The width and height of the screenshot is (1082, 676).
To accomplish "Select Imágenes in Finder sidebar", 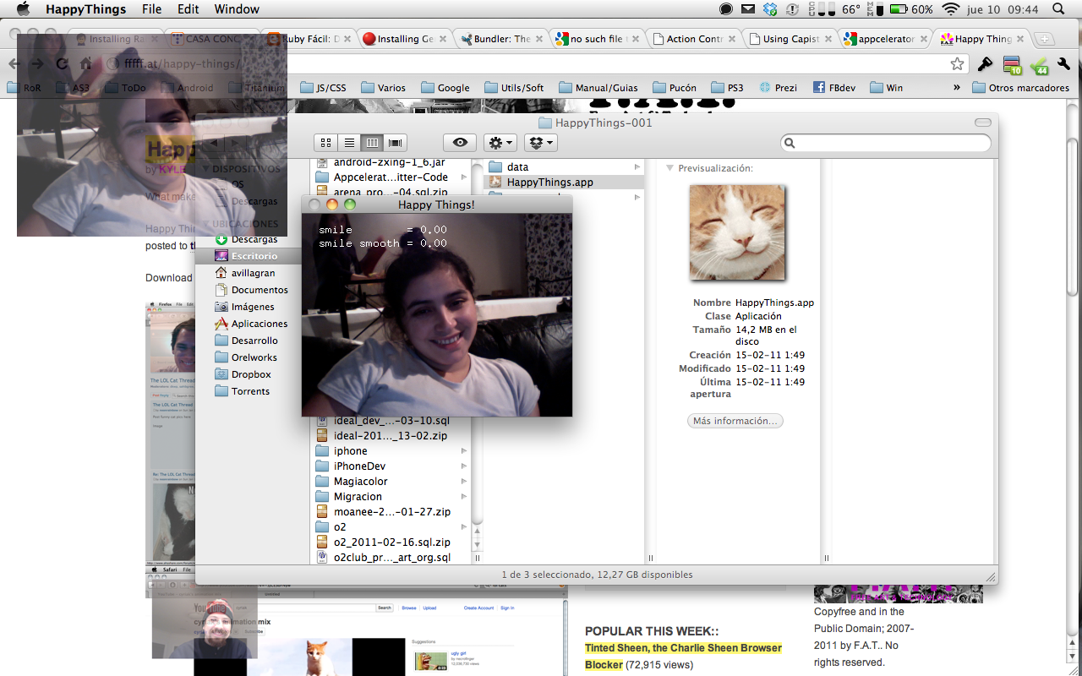I will 247,307.
